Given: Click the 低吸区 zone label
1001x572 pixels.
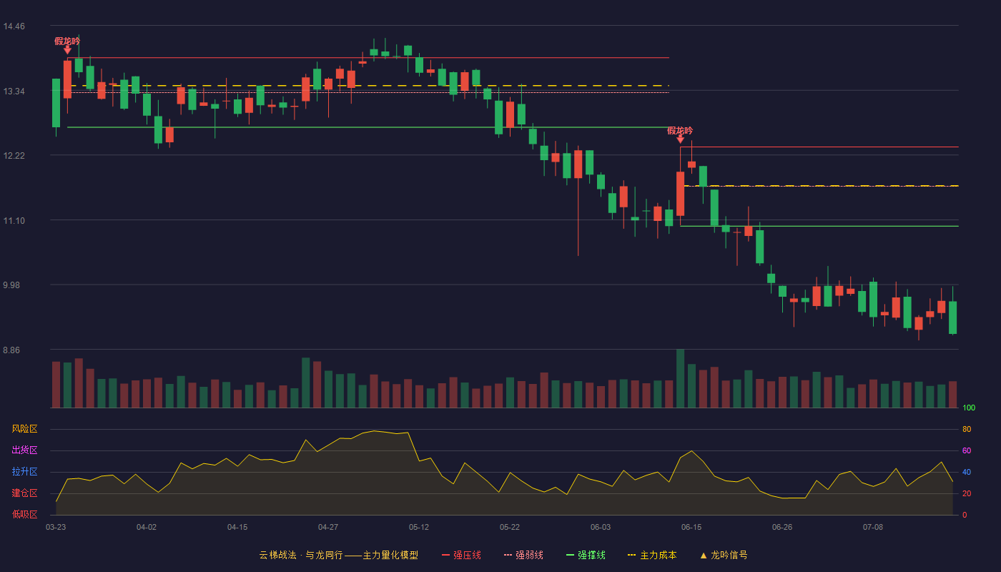Looking at the screenshot, I should click(24, 515).
